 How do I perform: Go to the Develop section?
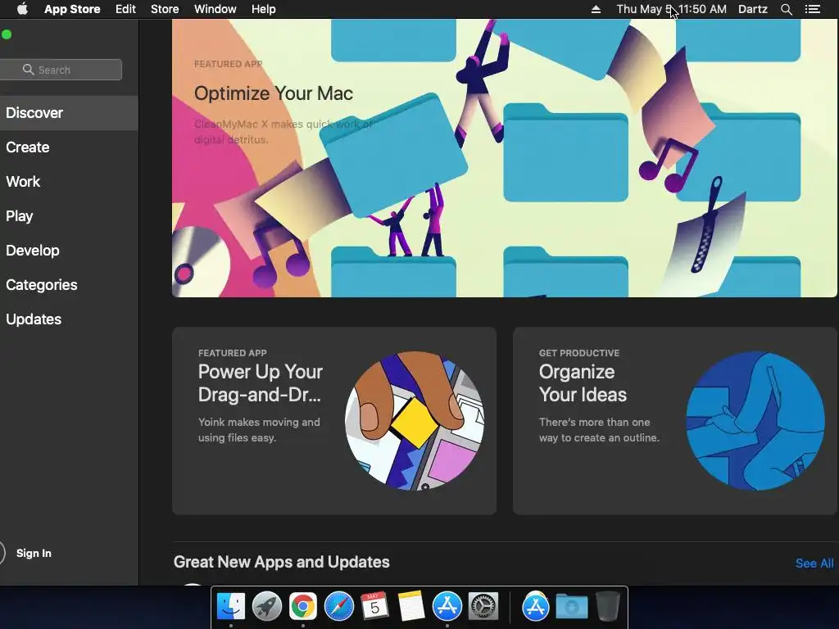pos(69,251)
